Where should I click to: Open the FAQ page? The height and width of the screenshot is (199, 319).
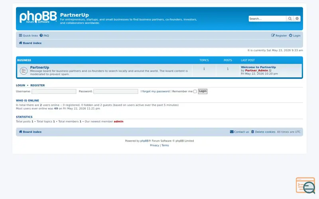[44, 35]
